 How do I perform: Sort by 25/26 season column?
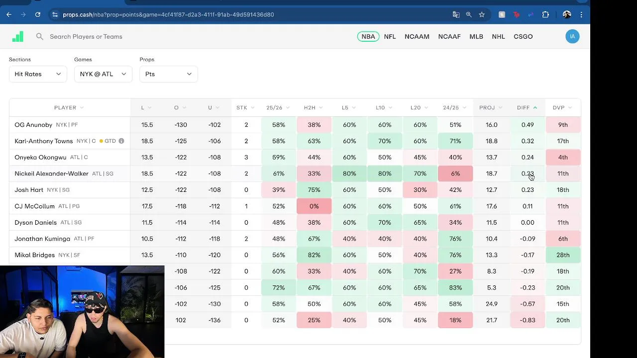point(278,107)
